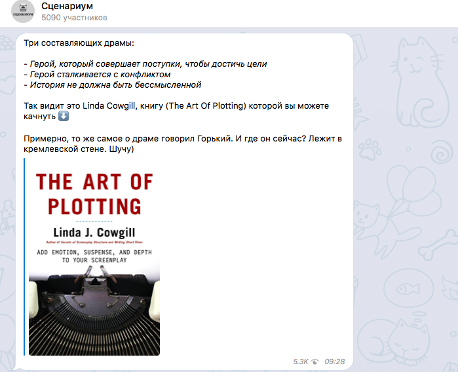This screenshot has height=372, width=458.
Task: Click the typewriter photo on the cover
Action: click(x=94, y=310)
